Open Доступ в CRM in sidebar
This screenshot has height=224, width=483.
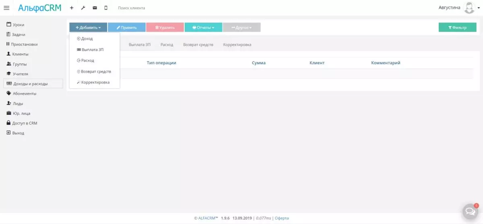(25, 123)
